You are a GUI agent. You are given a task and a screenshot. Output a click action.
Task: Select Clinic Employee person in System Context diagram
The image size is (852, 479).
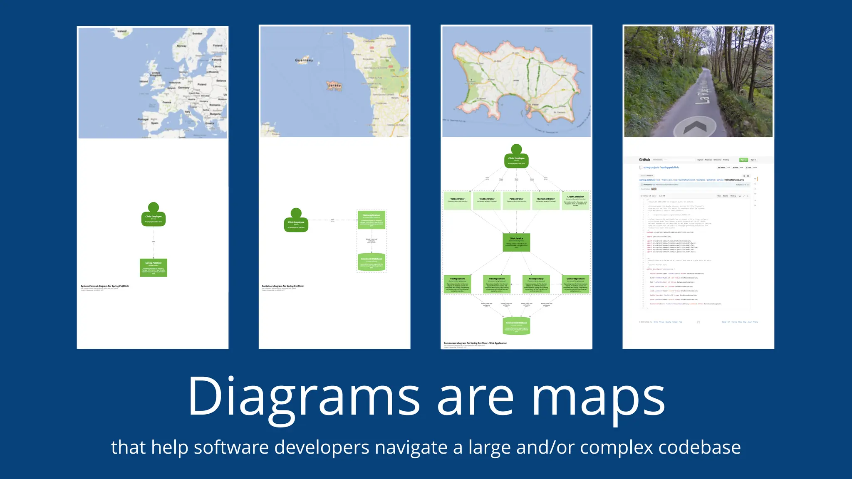coord(154,215)
